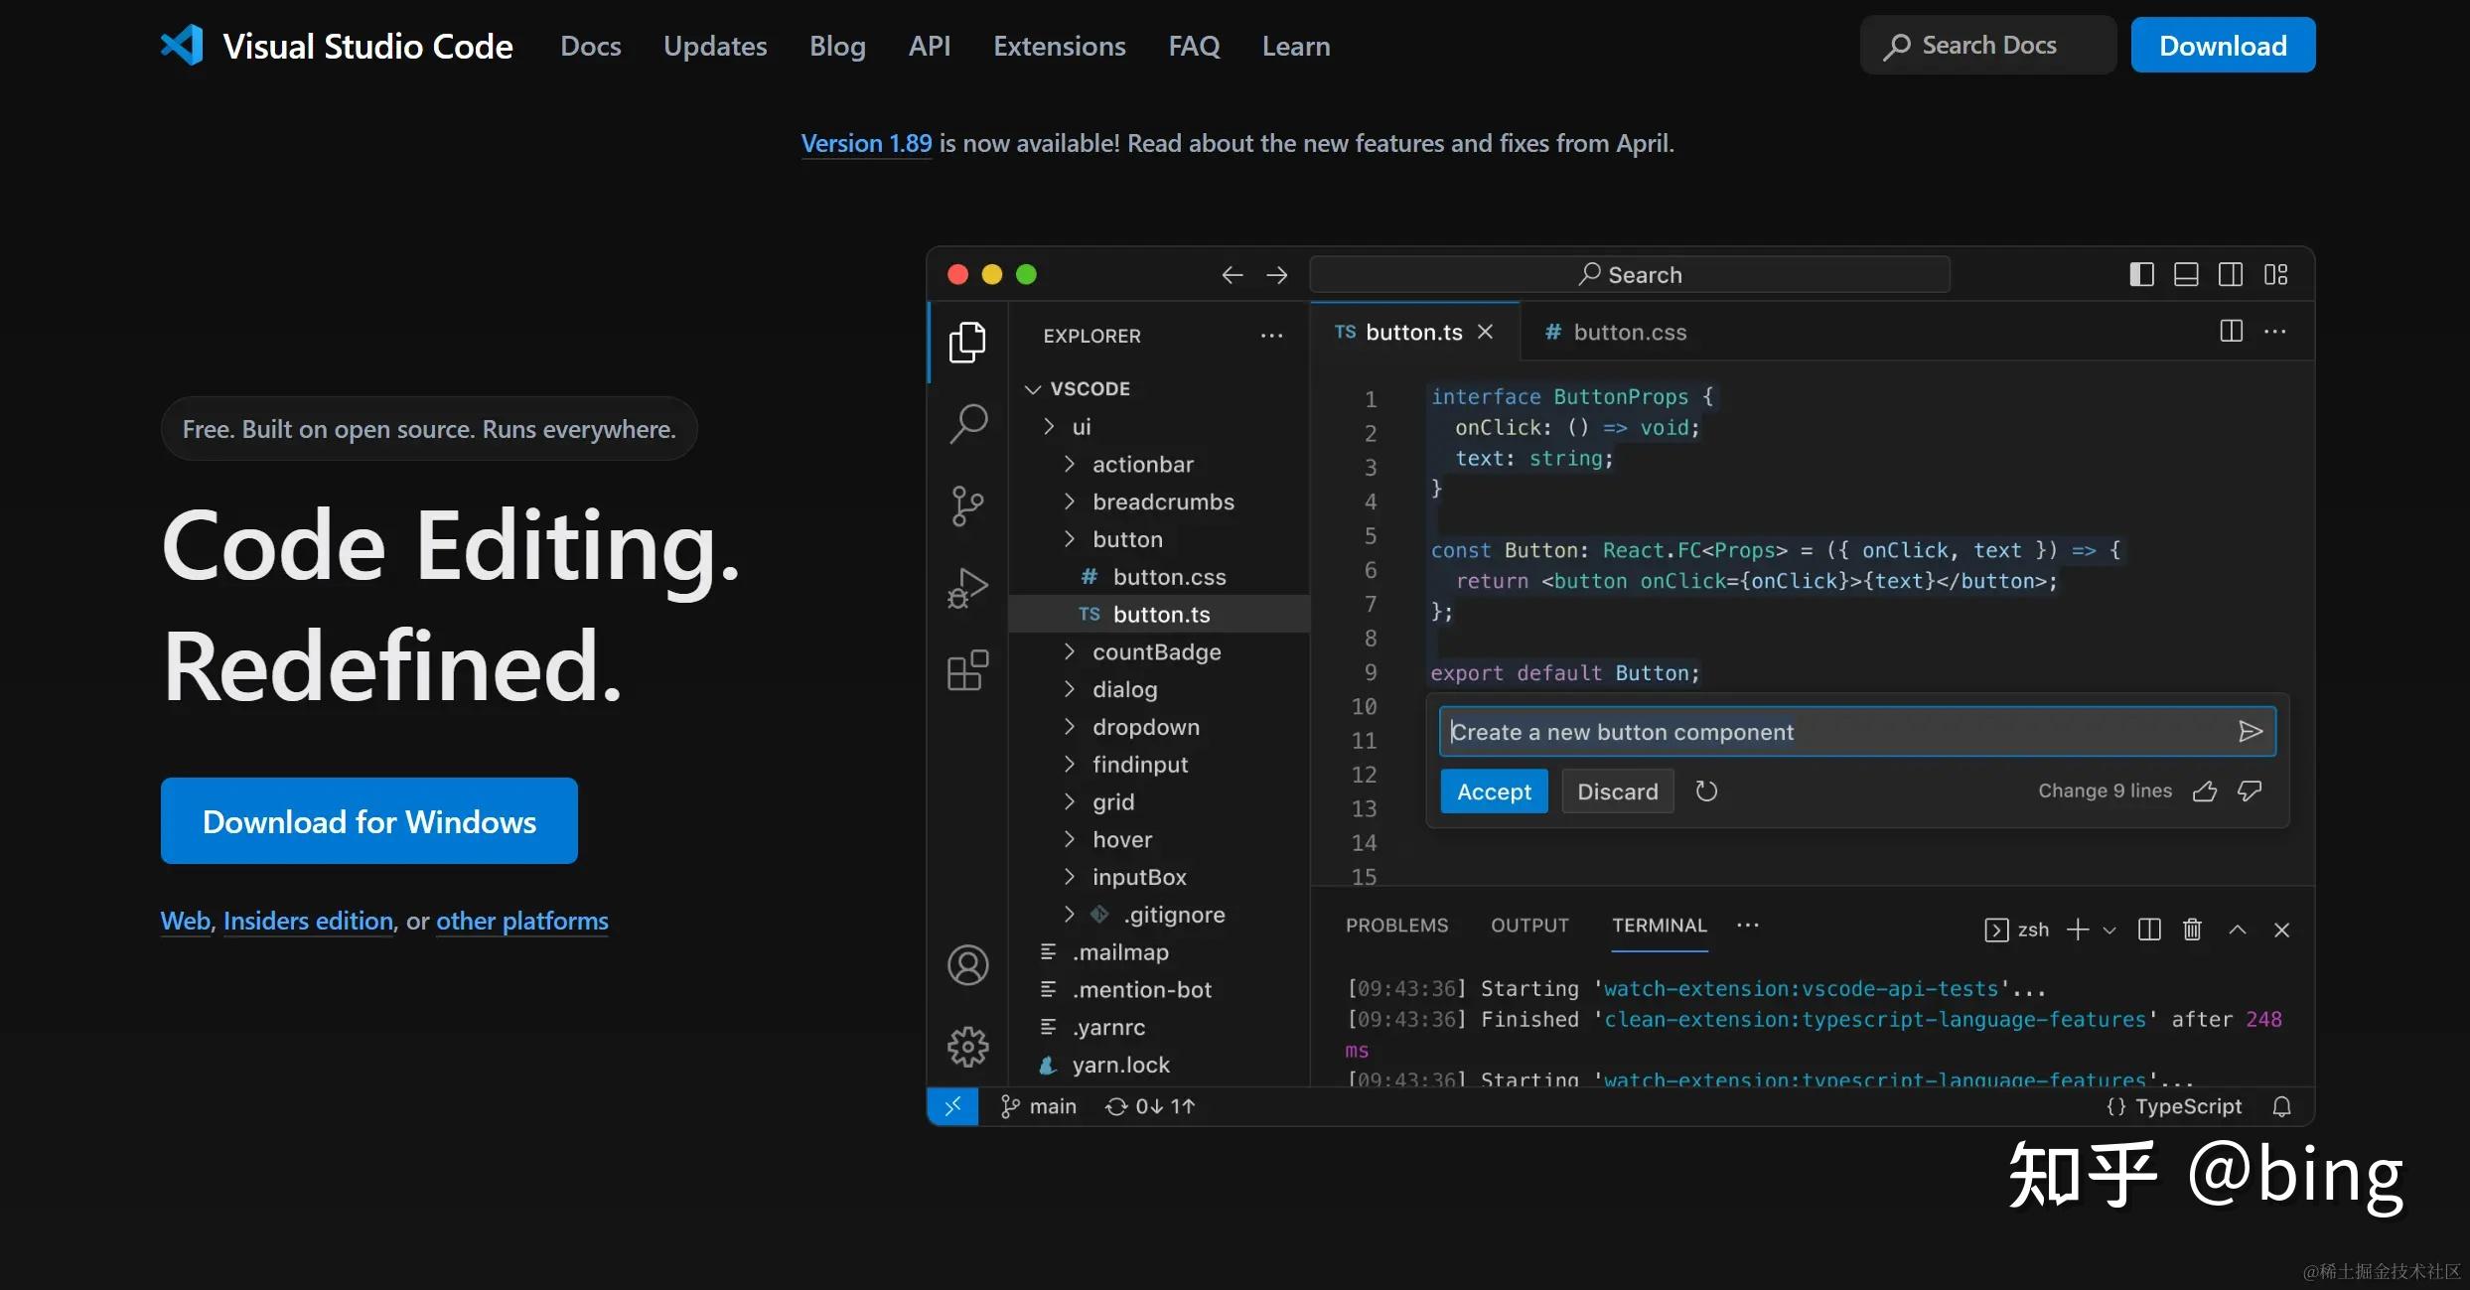Discard the inline chat changes
Image resolution: width=2470 pixels, height=1290 pixels.
coord(1617,791)
